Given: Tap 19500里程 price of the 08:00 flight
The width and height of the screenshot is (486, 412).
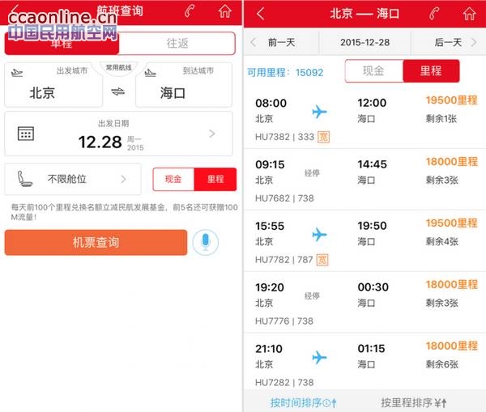Looking at the screenshot, I should coord(452,100).
